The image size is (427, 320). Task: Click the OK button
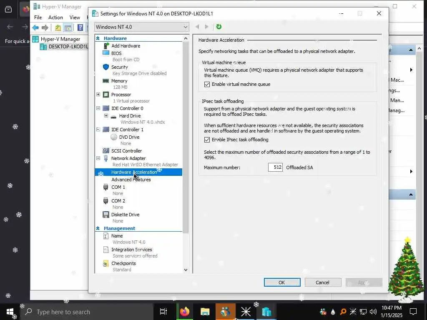click(x=282, y=282)
